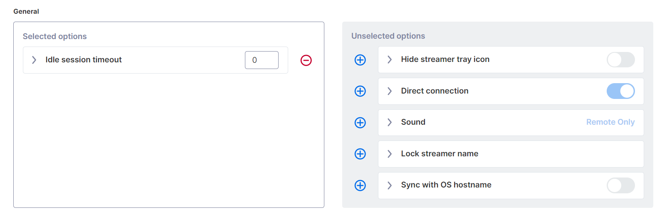Enable the Sync with OS hostname switch
662x217 pixels.
[620, 185]
